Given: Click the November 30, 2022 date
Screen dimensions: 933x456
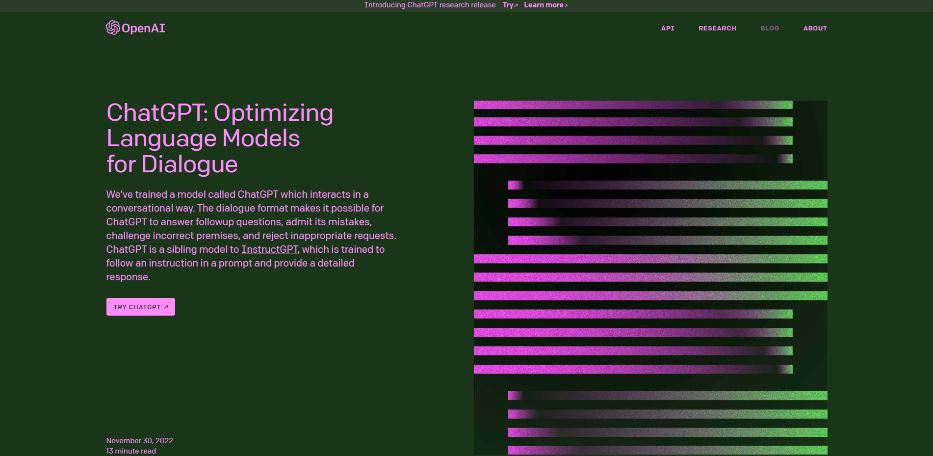Looking at the screenshot, I should click(x=140, y=441).
